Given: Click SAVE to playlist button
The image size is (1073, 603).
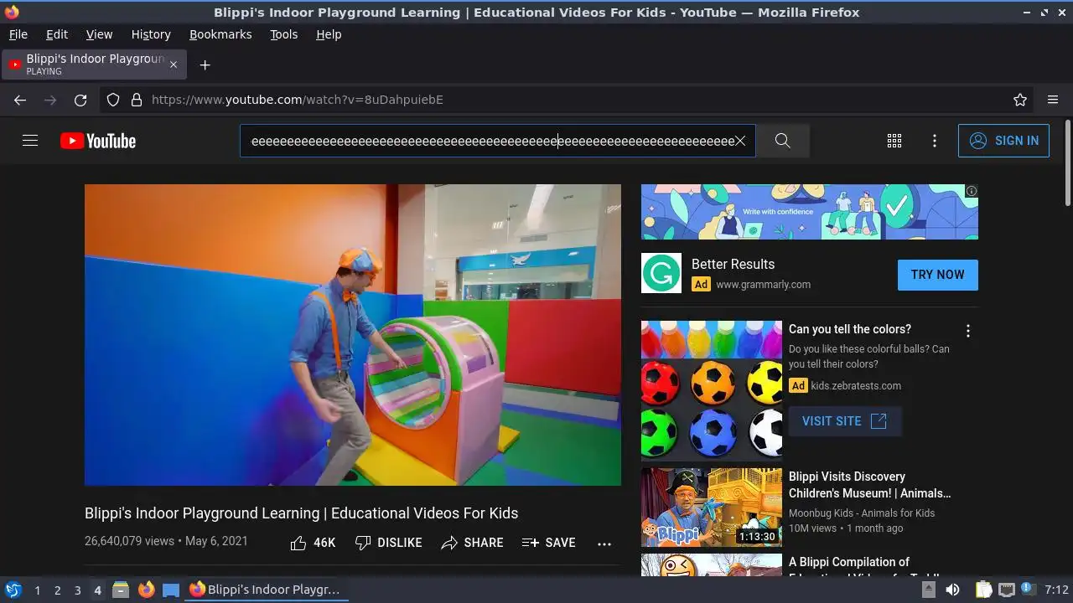Looking at the screenshot, I should [x=548, y=543].
